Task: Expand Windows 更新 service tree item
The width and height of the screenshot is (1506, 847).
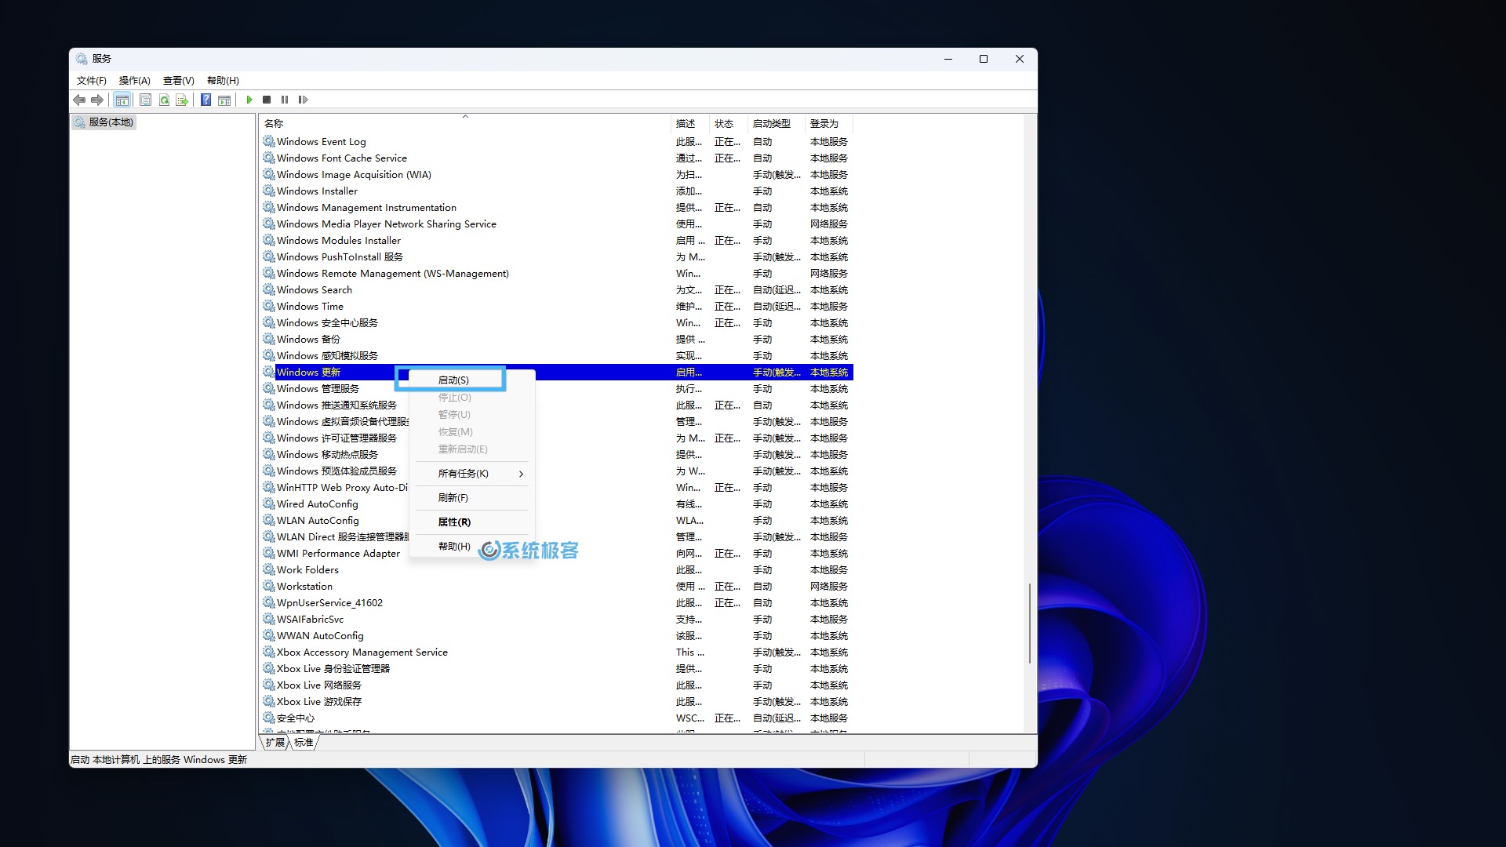Action: (x=307, y=371)
